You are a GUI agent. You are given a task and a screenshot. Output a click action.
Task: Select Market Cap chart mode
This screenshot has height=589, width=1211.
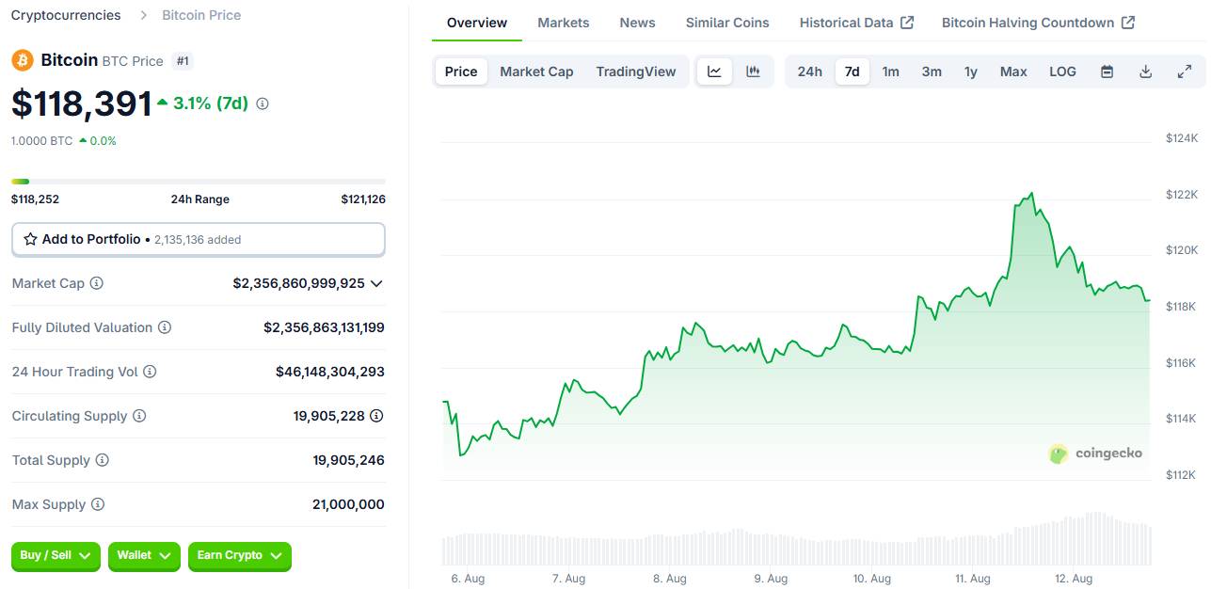[x=536, y=72]
